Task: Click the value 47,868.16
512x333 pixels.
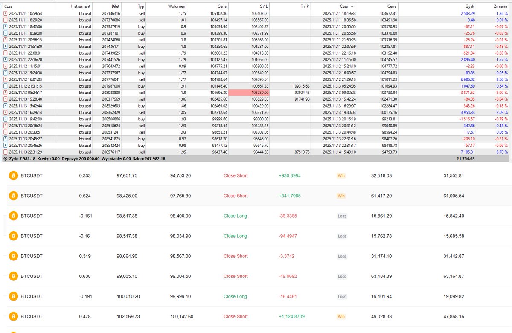Action: tap(454, 316)
